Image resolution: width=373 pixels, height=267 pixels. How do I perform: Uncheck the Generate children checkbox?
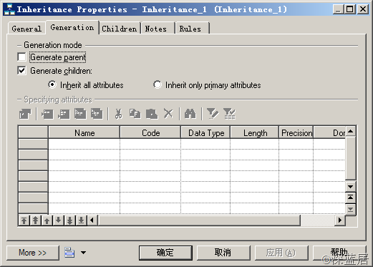point(21,71)
